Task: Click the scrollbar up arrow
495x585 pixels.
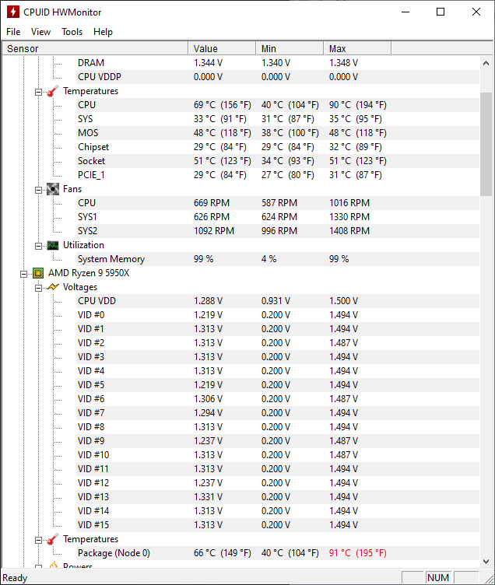Action: point(486,63)
